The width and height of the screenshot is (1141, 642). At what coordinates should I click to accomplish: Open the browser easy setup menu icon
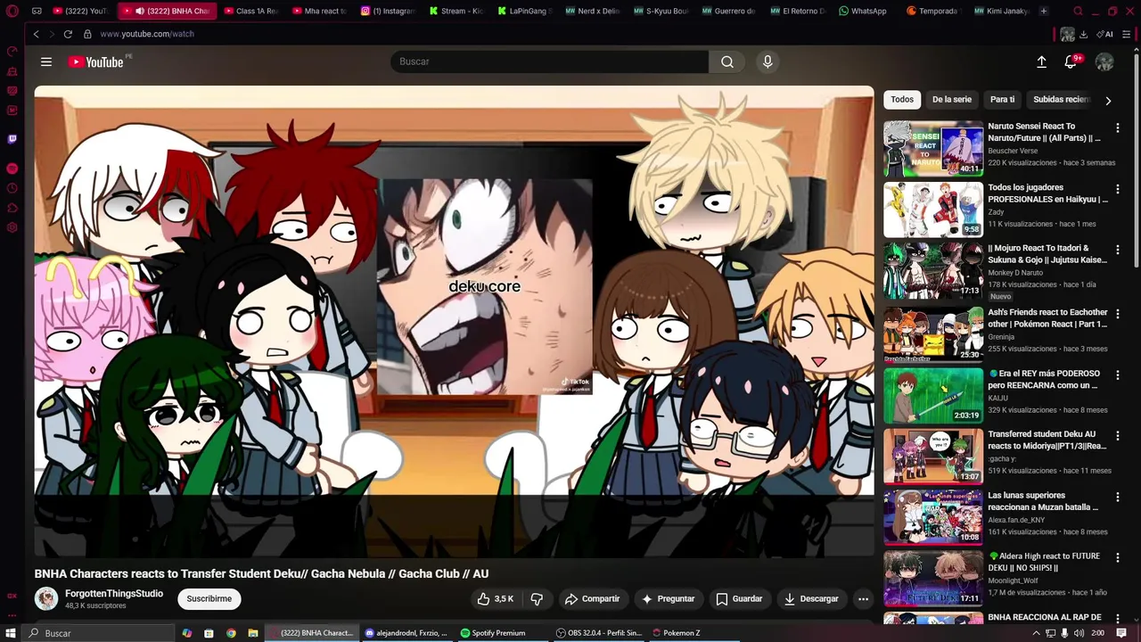(x=1127, y=34)
